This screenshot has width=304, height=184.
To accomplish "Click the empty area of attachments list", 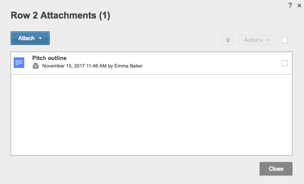I will [x=151, y=115].
